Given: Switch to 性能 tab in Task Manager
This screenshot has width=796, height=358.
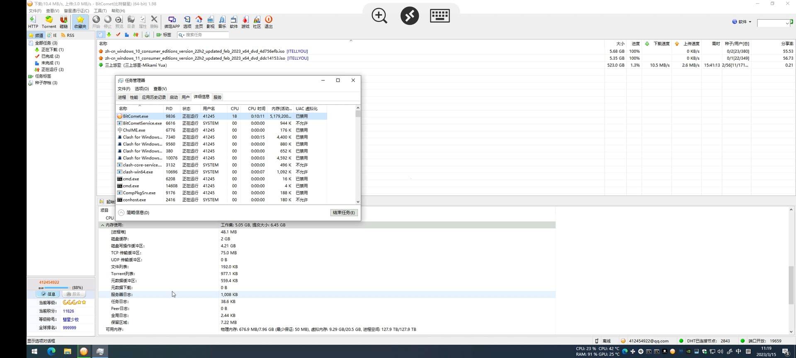Looking at the screenshot, I should click(134, 97).
